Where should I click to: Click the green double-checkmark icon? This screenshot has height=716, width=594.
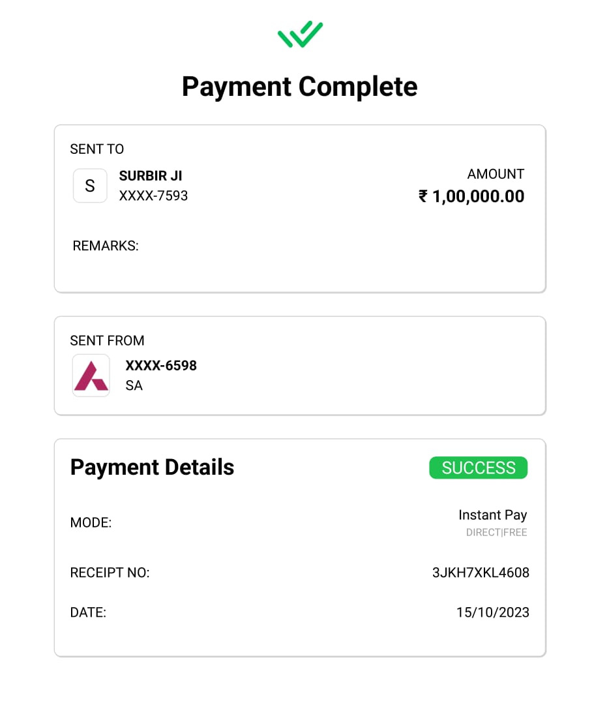300,35
